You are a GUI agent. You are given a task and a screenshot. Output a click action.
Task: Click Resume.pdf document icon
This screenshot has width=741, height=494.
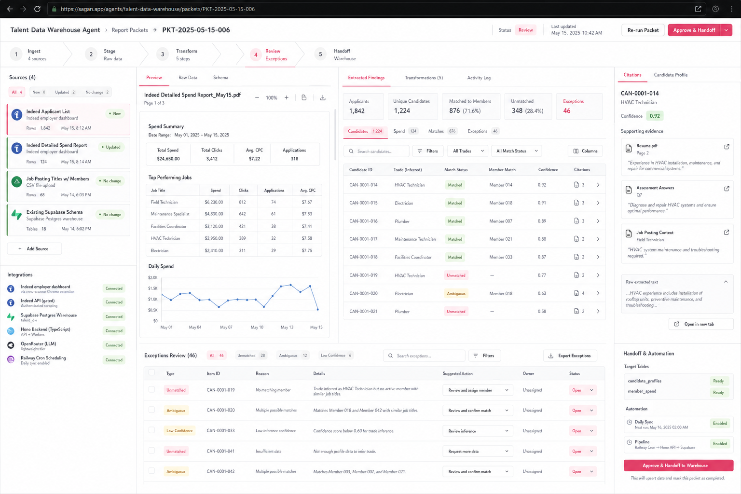coord(629,149)
